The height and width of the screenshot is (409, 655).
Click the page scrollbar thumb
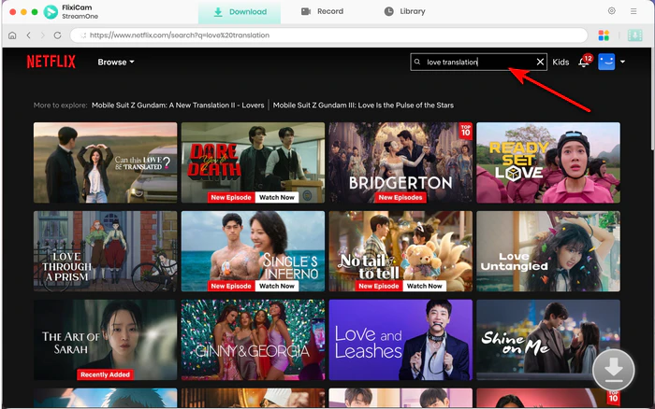point(652,100)
